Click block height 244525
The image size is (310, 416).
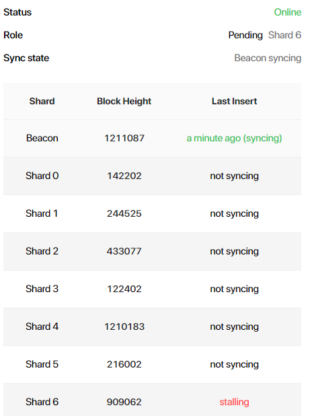[124, 213]
